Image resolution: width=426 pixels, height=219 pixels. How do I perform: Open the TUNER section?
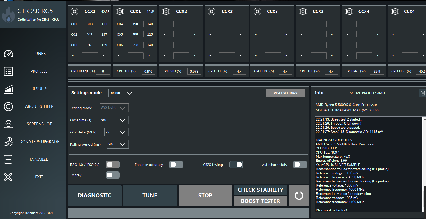click(39, 54)
